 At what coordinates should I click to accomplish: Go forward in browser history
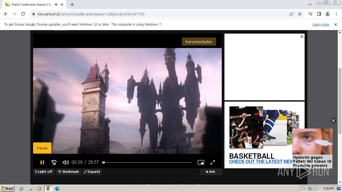click(14, 14)
